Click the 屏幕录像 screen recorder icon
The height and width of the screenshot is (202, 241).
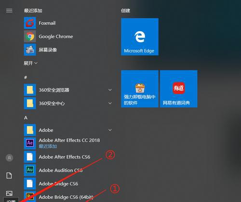point(30,50)
